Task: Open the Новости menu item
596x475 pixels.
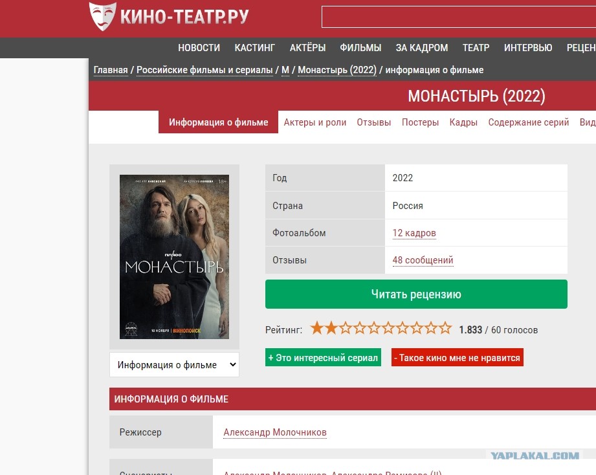Action: (x=199, y=48)
